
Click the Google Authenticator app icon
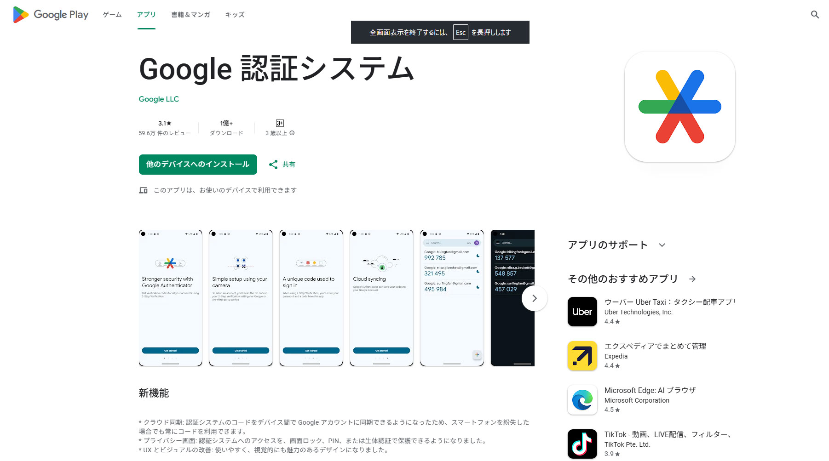coord(679,107)
